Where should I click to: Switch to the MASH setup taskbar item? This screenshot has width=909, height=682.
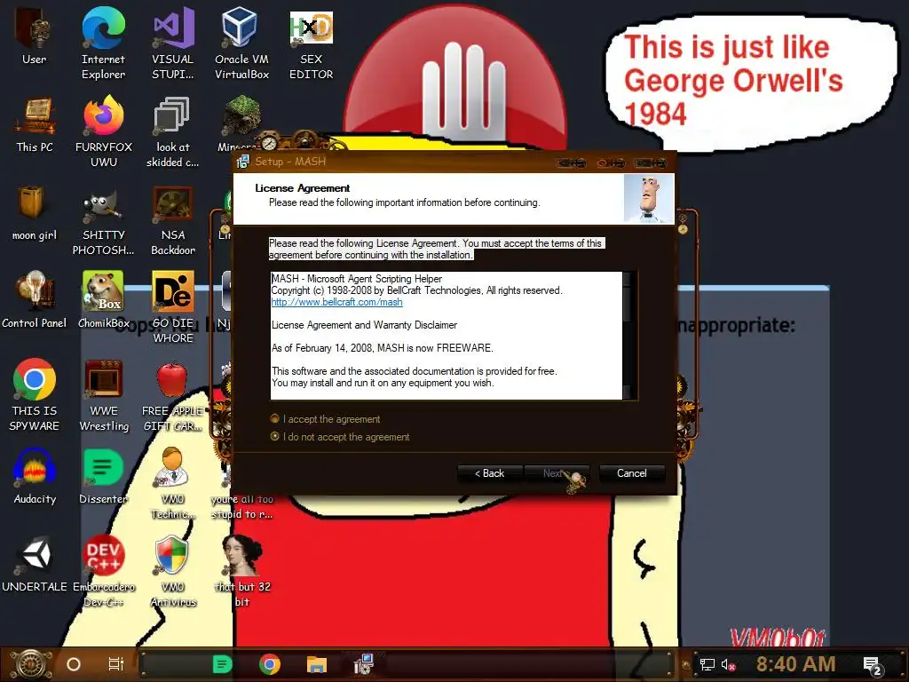(x=363, y=664)
